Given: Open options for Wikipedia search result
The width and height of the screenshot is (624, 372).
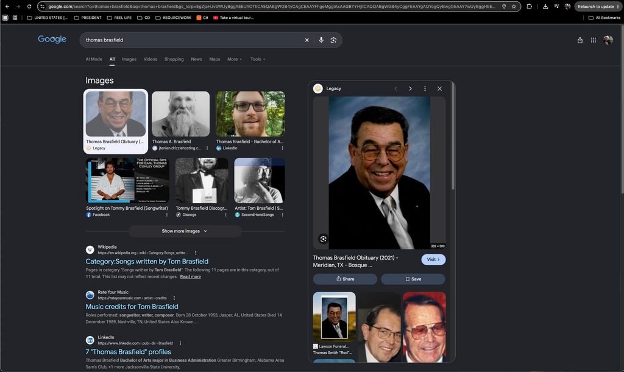Looking at the screenshot, I should [196, 253].
